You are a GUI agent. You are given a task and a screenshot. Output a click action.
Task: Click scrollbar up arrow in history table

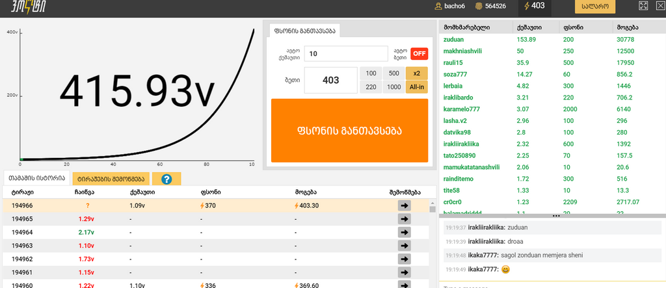433,203
